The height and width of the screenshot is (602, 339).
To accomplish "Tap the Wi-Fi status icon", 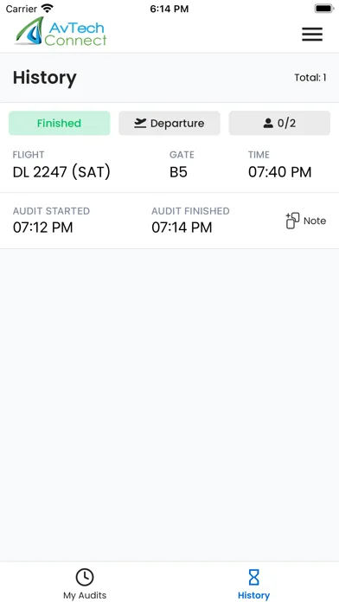I will [x=48, y=8].
